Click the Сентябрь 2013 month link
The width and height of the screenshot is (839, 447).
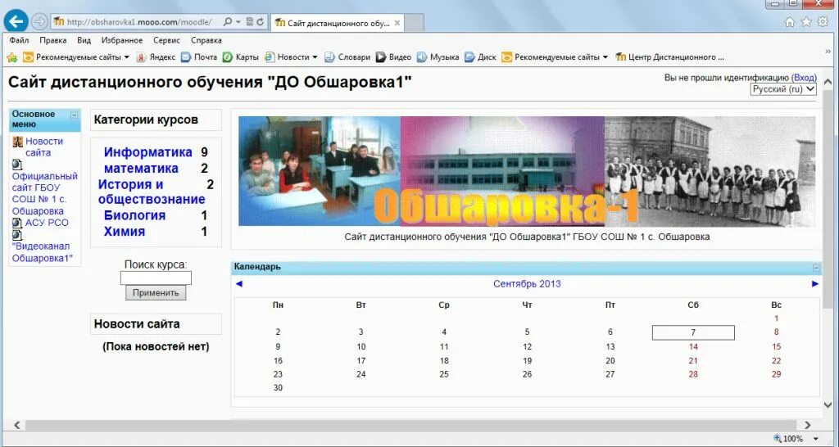527,284
